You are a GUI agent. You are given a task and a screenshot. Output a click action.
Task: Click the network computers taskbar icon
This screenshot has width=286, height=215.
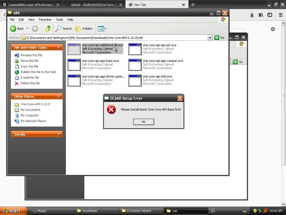(x=213, y=211)
